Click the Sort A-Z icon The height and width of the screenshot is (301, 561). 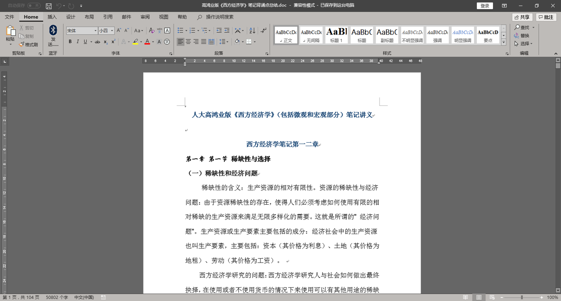click(252, 31)
